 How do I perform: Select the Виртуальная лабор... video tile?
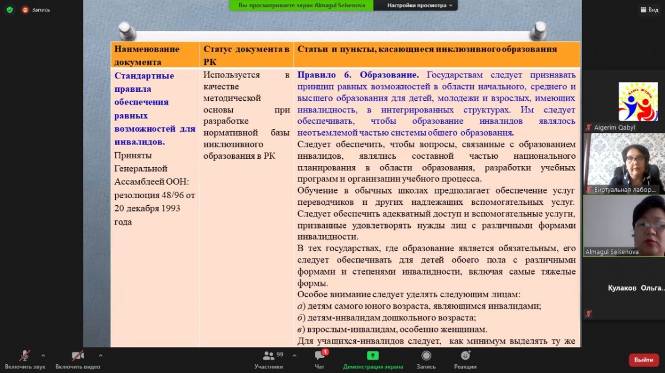(x=623, y=163)
